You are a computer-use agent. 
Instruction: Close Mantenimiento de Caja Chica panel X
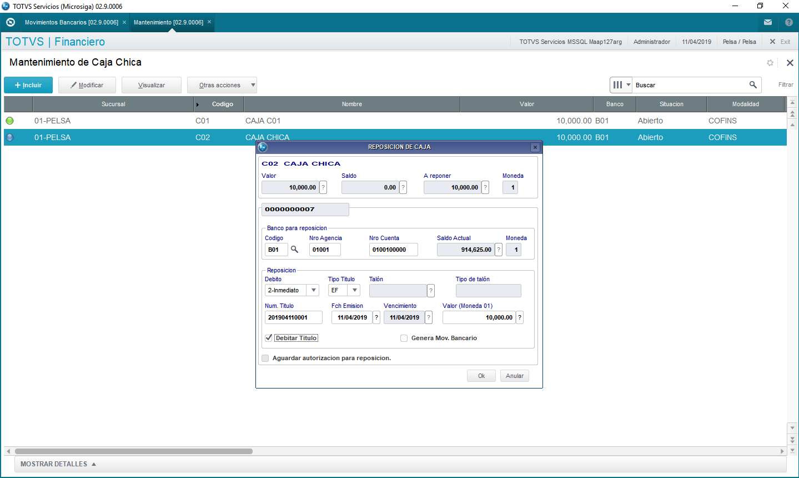(790, 63)
